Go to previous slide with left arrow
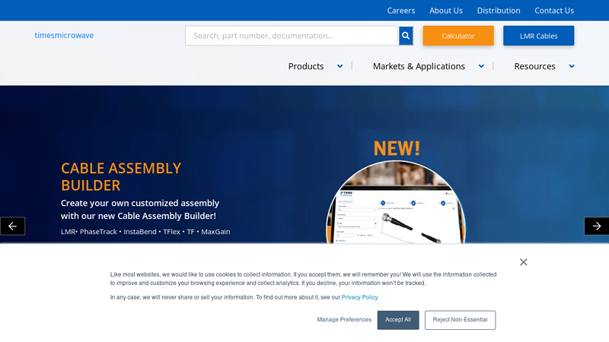The width and height of the screenshot is (609, 342). [x=12, y=226]
